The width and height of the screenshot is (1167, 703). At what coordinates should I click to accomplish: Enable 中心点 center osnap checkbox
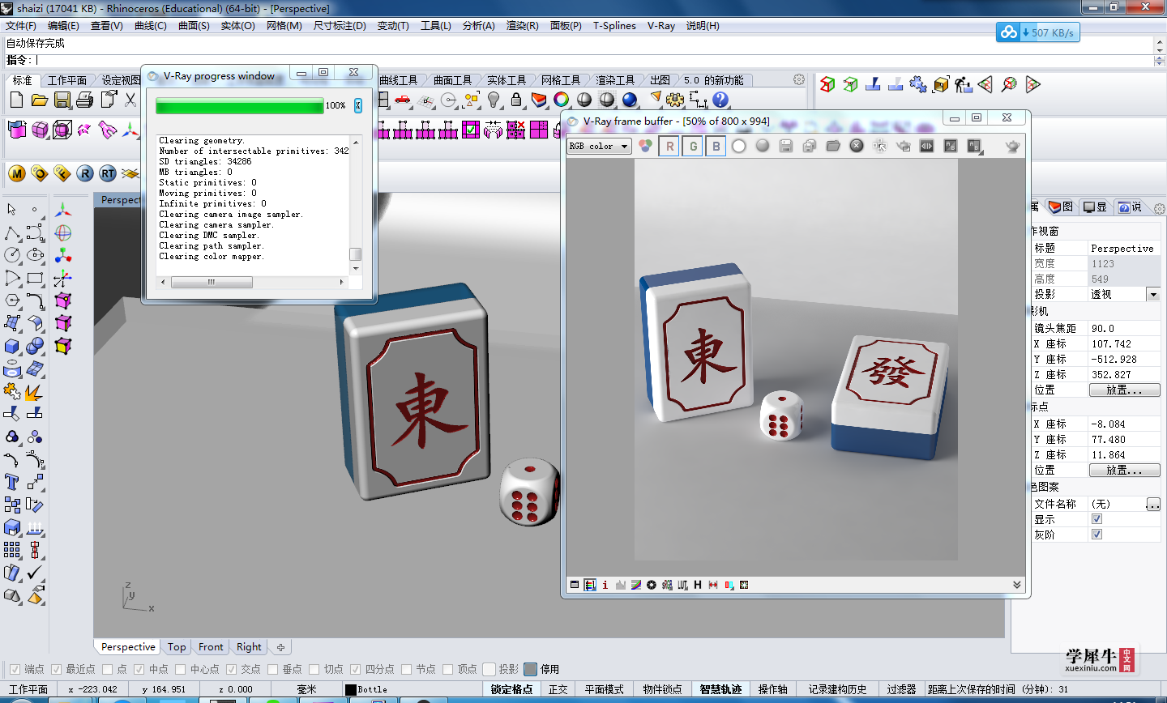(x=180, y=669)
